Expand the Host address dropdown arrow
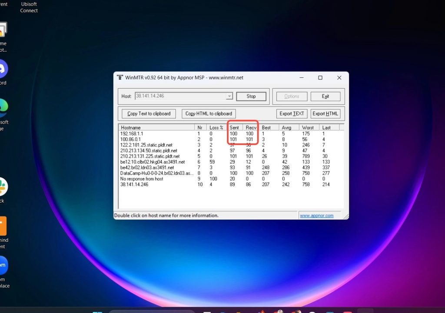Viewport: 445px width, 313px height. tap(229, 96)
